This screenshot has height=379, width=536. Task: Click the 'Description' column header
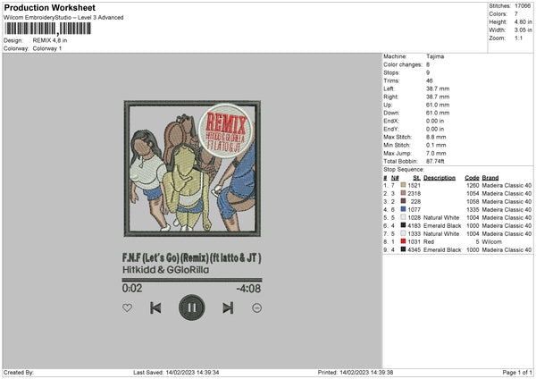click(440, 178)
